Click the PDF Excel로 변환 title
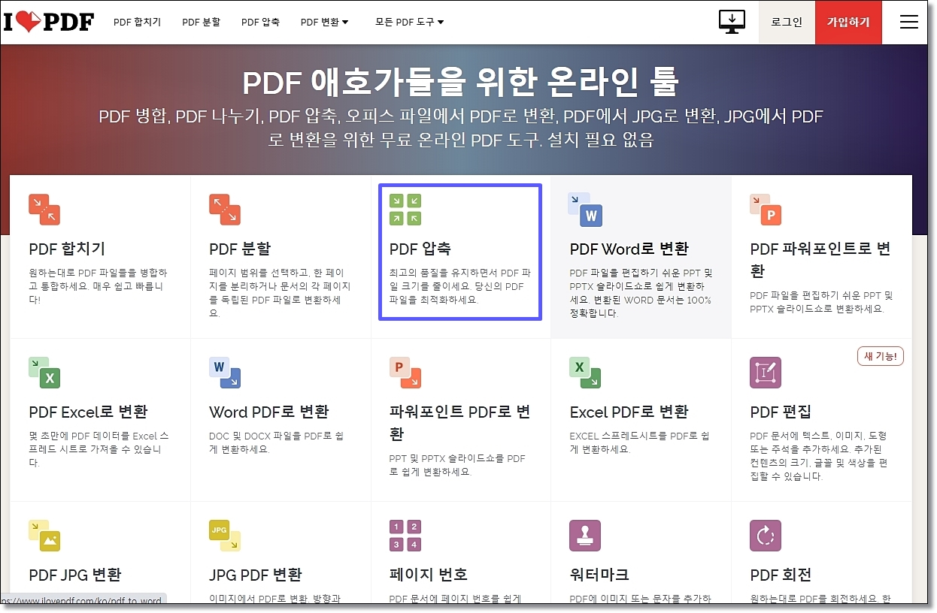The height and width of the screenshot is (613, 937). [88, 412]
